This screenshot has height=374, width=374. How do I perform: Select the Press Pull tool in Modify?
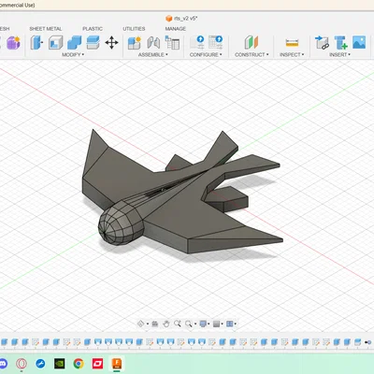pyautogui.click(x=36, y=43)
